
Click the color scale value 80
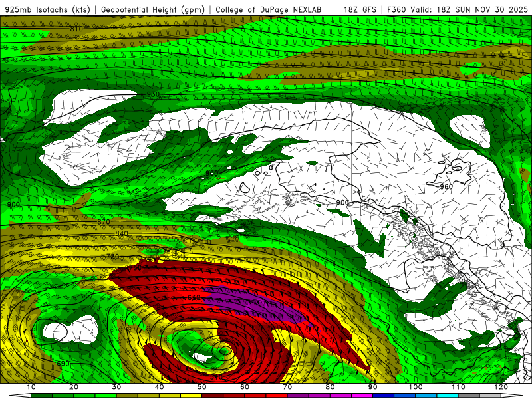(x=330, y=387)
